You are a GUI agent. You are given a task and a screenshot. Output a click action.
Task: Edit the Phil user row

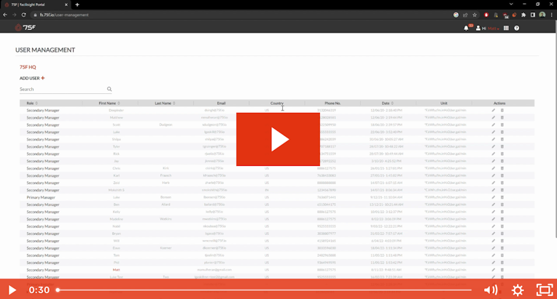coord(494,263)
